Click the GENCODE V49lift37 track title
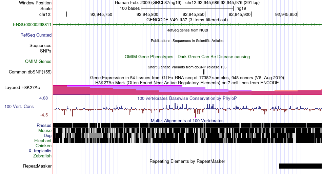Viewport: 322px width, 174px height. tap(187, 20)
